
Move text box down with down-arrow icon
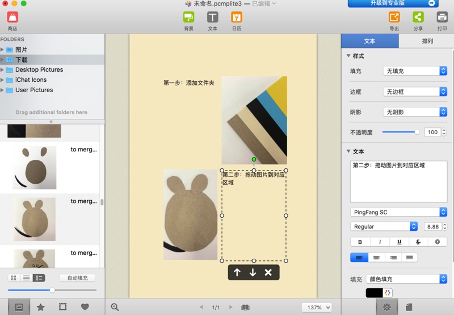pyautogui.click(x=253, y=272)
